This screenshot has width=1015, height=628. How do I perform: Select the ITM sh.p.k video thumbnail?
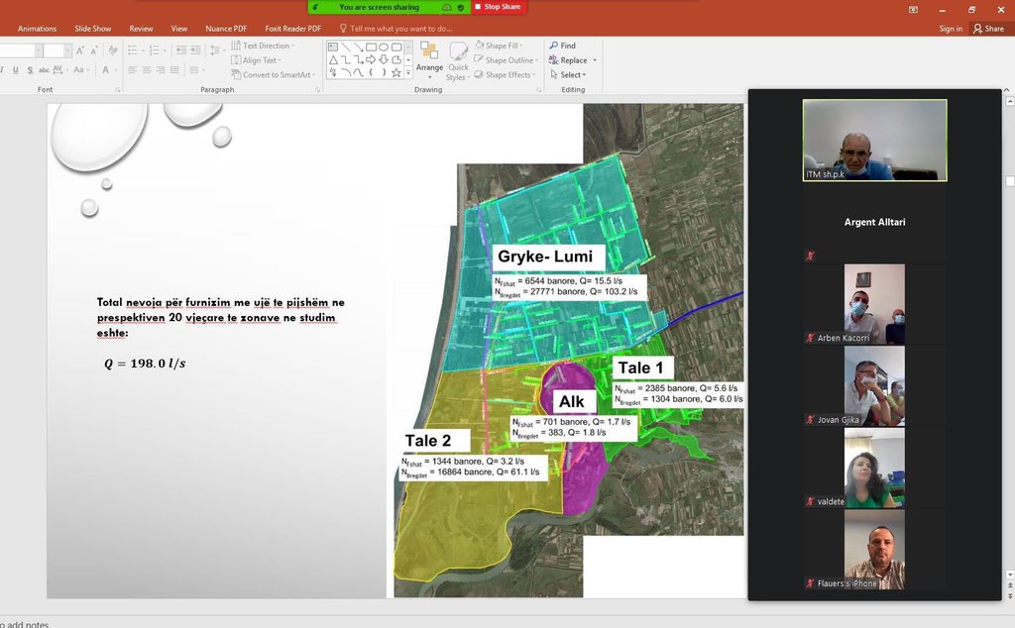874,140
